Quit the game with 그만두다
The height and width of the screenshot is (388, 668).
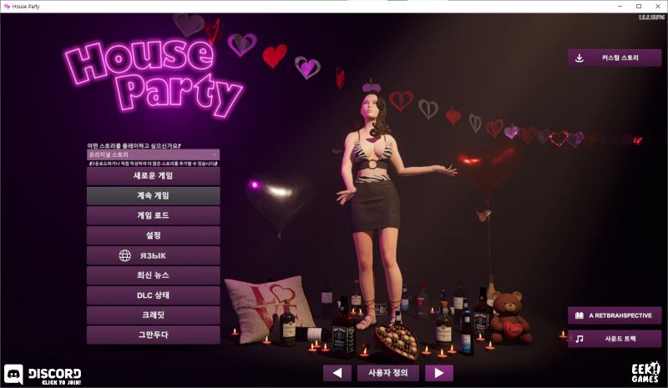(154, 335)
